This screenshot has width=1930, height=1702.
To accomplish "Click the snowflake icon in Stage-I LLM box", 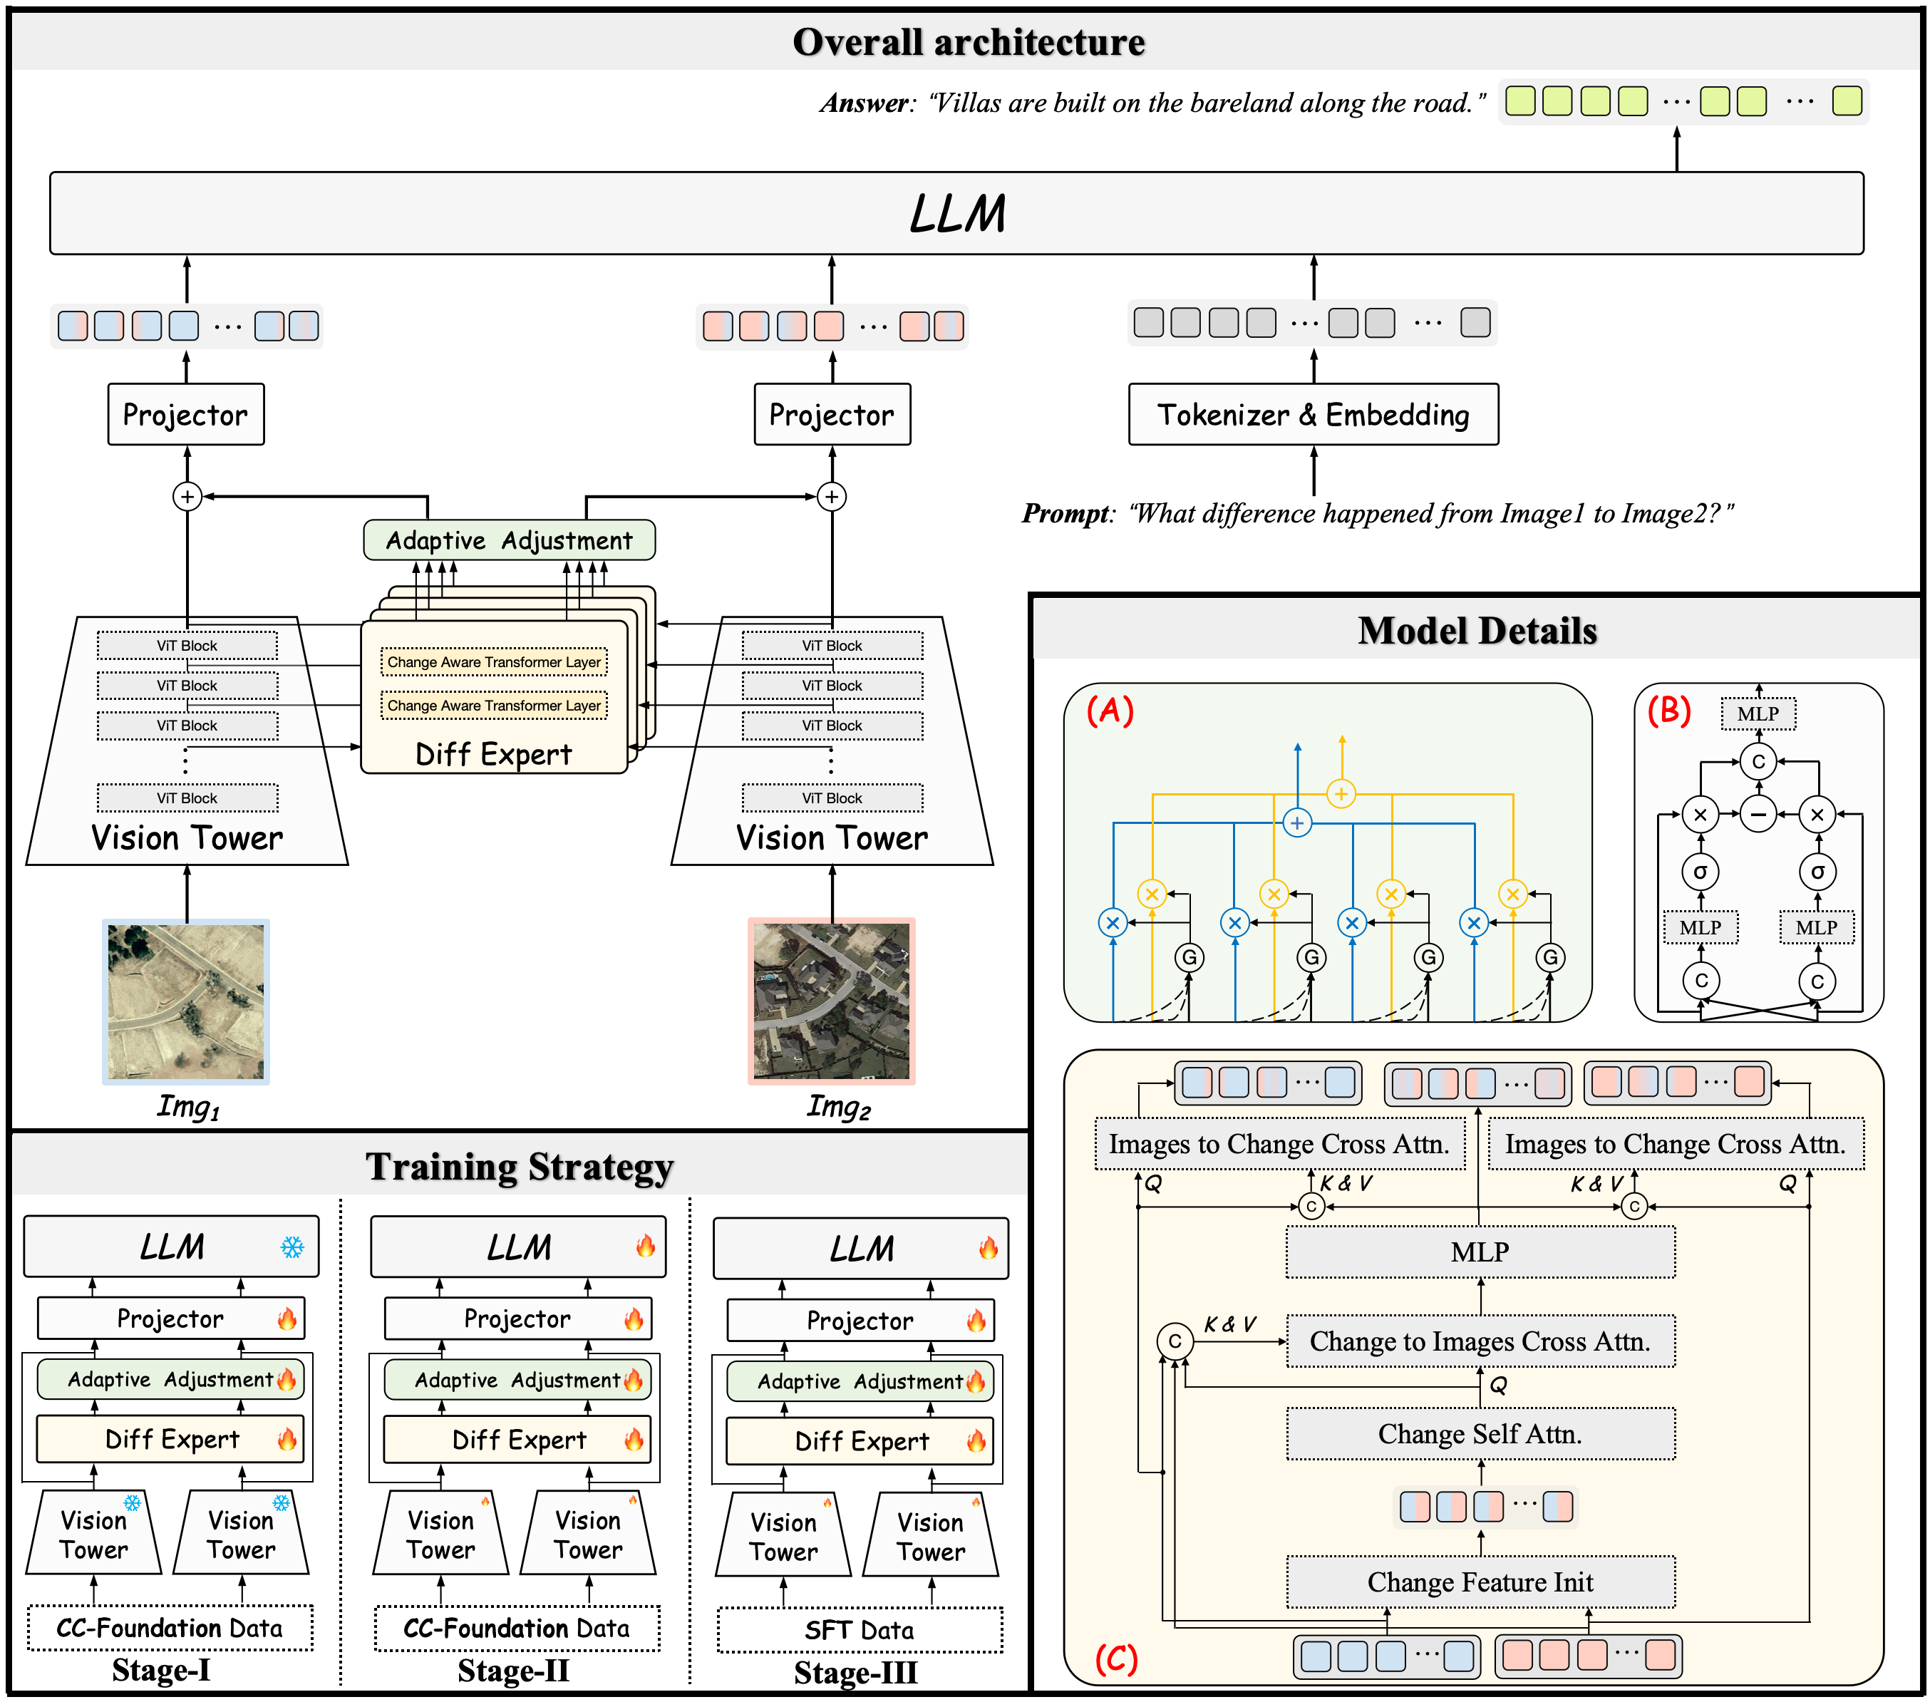I will [293, 1248].
